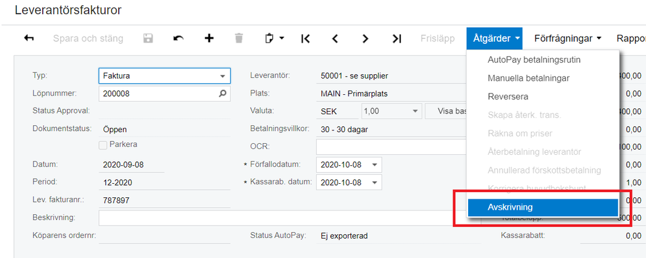
Task: Expand the Typ Faktura dropdown
Action: 223,75
